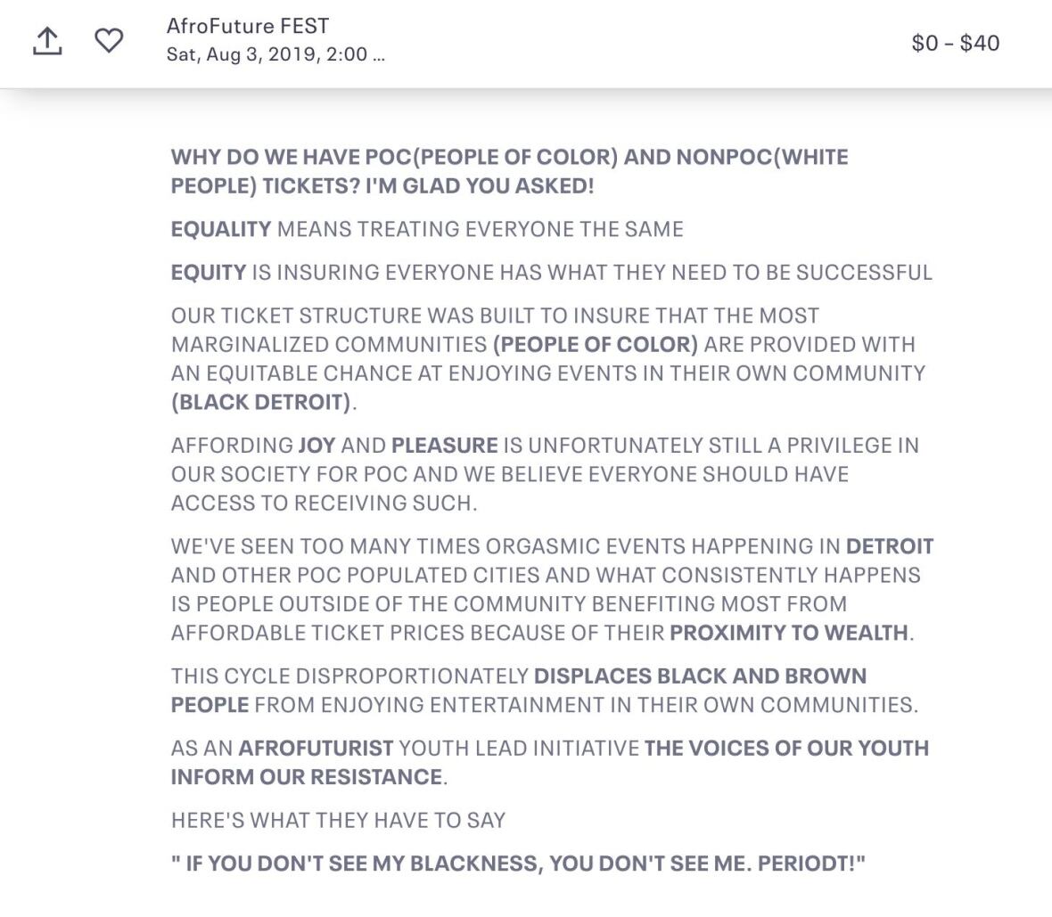1052x917 pixels.
Task: Click the bold "(BLACK DETROIT)" text
Action: (262, 402)
